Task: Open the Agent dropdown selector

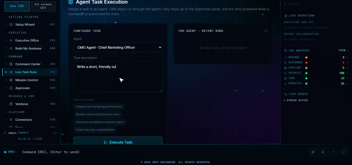Action: [x=118, y=47]
